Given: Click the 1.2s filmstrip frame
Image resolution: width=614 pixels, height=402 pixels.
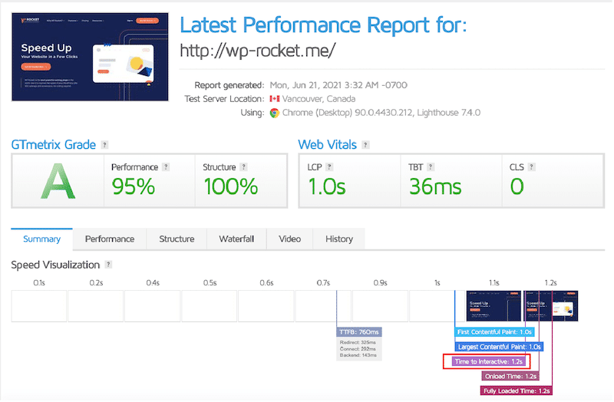Looking at the screenshot, I should pos(550,305).
